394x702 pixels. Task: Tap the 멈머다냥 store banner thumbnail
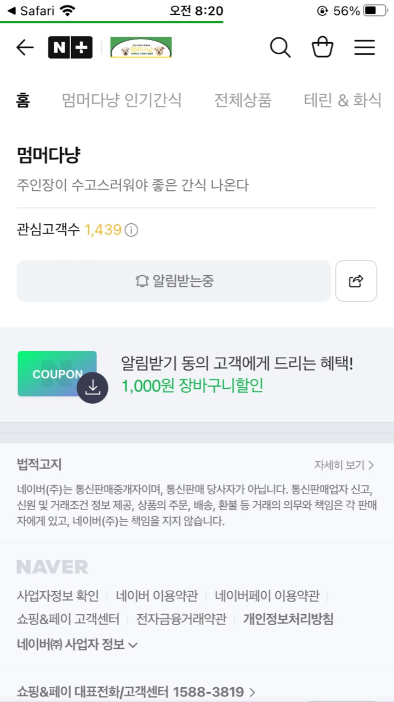pyautogui.click(x=141, y=48)
